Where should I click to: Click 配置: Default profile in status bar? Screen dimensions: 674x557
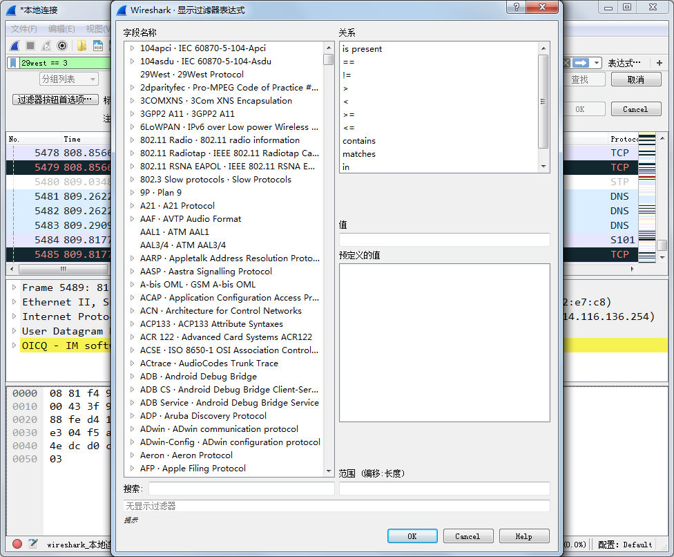click(625, 545)
